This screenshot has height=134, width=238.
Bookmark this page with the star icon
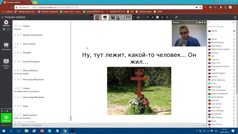tap(200, 7)
